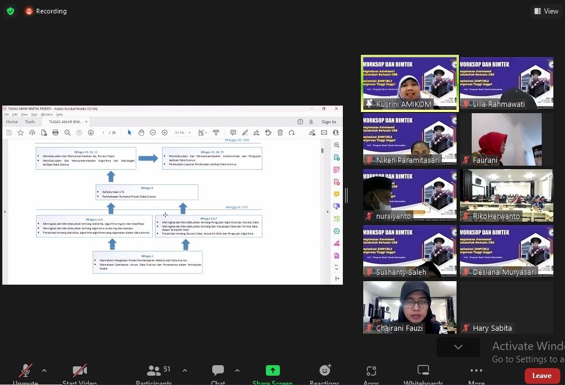Open the Chat bubble icon
Screen dimensions: 565x385
(218, 370)
